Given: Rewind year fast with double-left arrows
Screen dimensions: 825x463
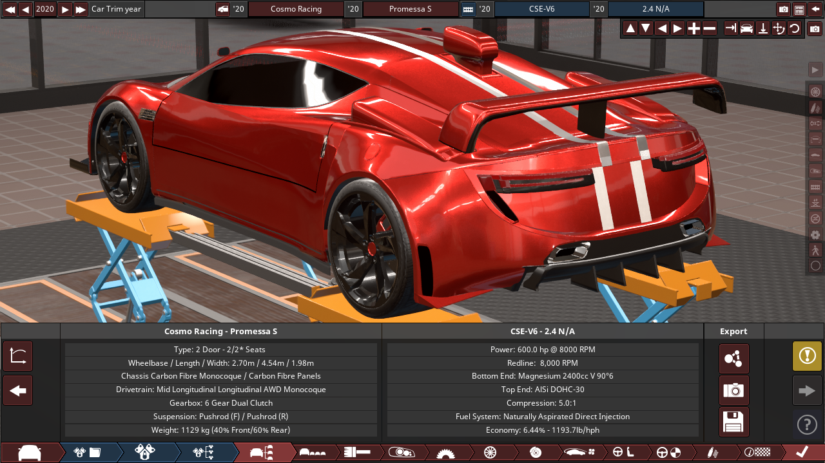Looking at the screenshot, I should [x=10, y=9].
